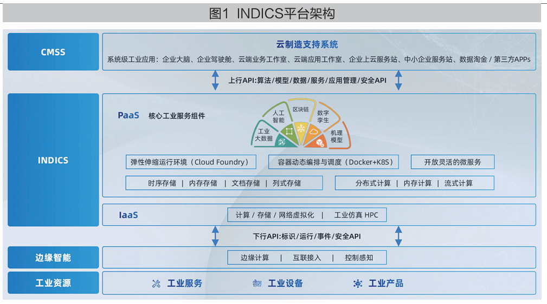The width and height of the screenshot is (547, 304).
Task: Click the device icon beside 工业设备
Action: tap(257, 283)
